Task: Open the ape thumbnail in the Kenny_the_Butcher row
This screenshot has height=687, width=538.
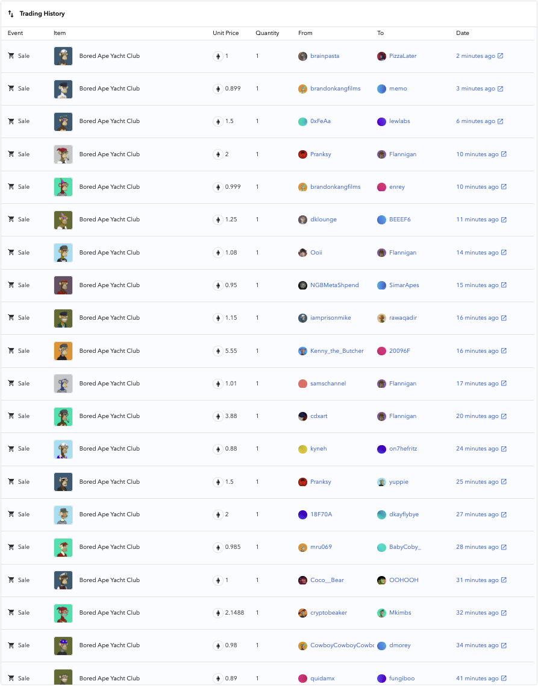Action: tap(63, 351)
